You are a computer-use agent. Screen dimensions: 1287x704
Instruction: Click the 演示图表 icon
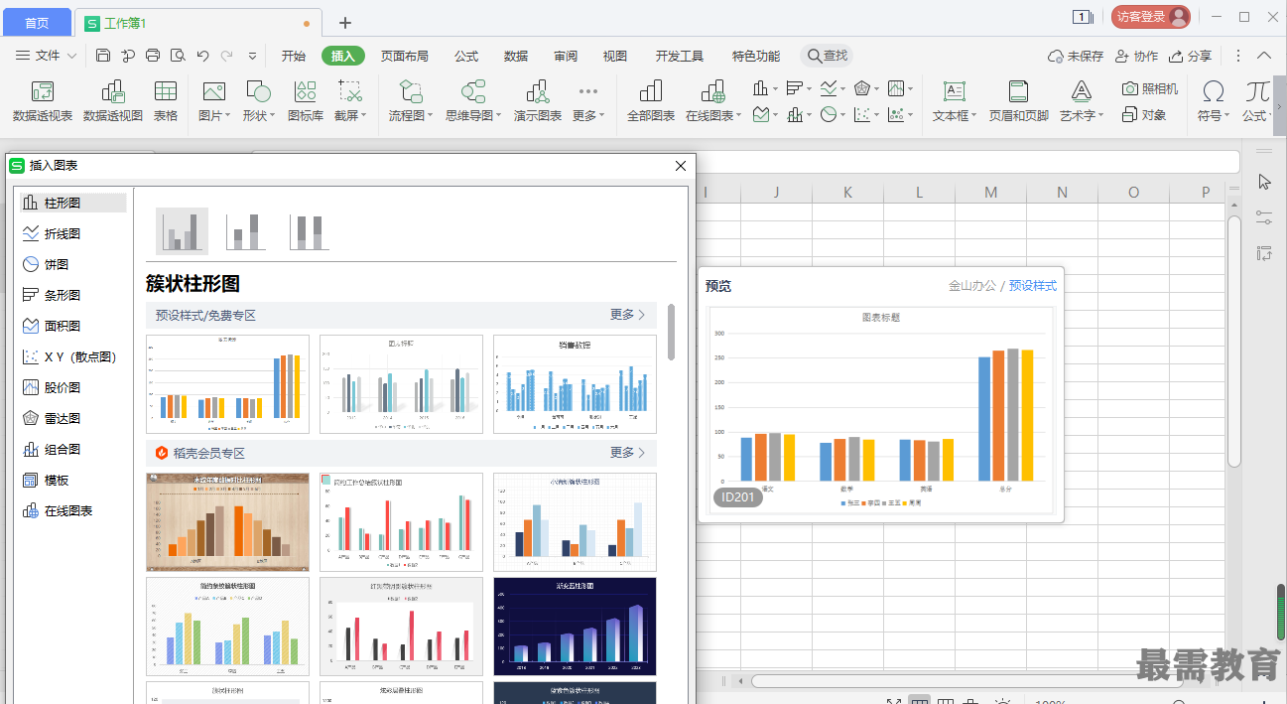(x=538, y=101)
